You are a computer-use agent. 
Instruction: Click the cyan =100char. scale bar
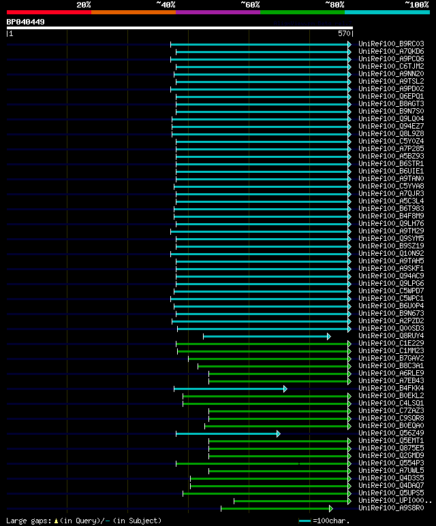click(305, 521)
